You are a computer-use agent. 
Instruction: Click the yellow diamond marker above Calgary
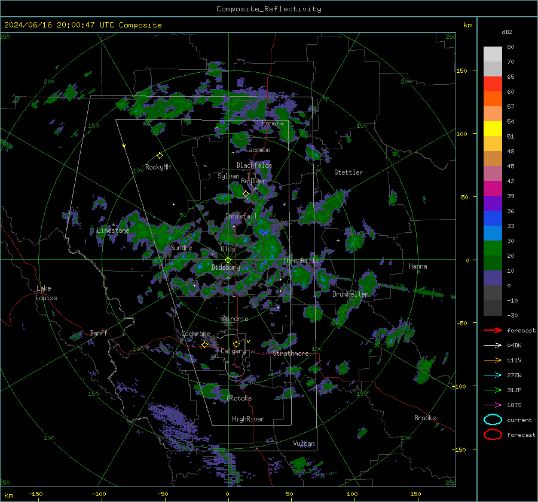[x=236, y=344]
